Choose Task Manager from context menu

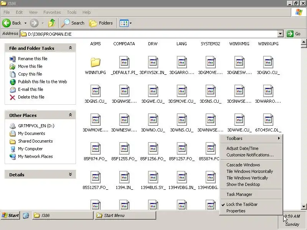click(251, 194)
